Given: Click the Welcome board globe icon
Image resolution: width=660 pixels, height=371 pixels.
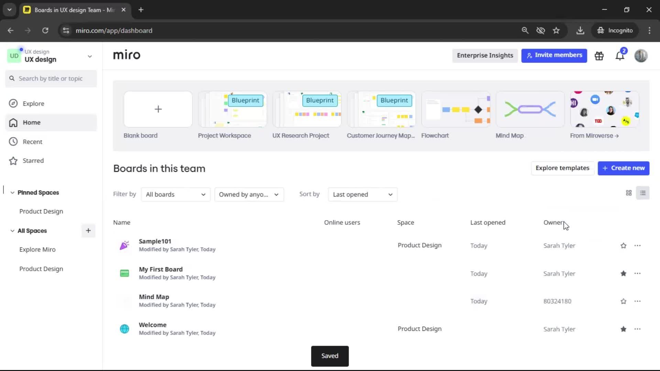Looking at the screenshot, I should click(x=124, y=329).
